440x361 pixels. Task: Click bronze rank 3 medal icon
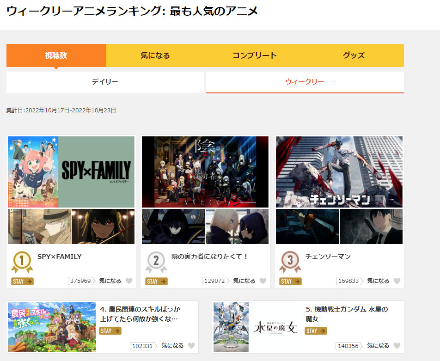pyautogui.click(x=290, y=262)
